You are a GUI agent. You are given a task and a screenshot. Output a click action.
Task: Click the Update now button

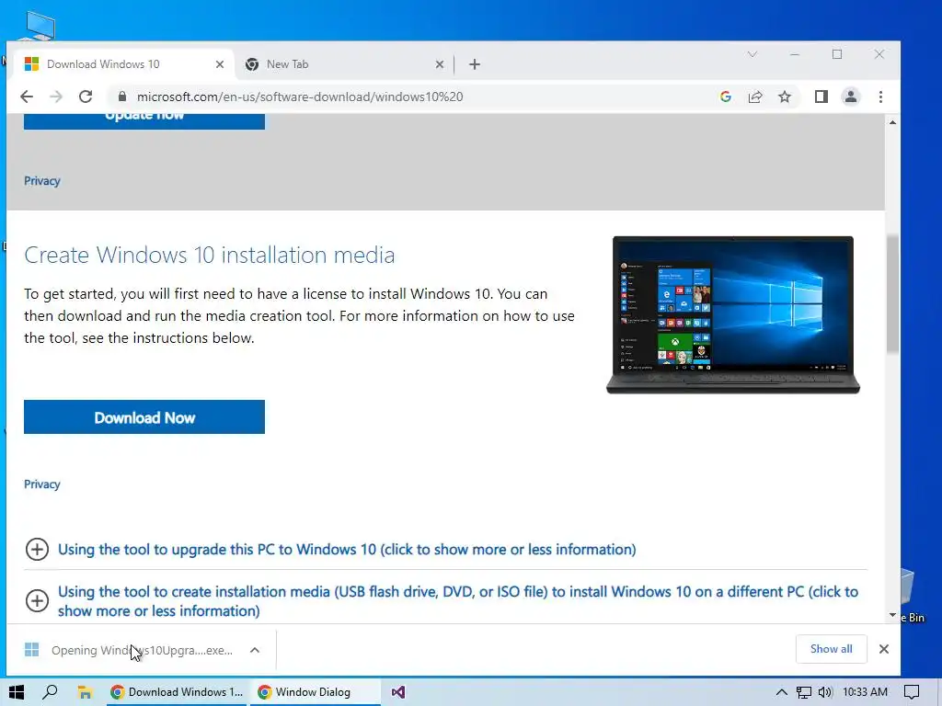pyautogui.click(x=144, y=120)
